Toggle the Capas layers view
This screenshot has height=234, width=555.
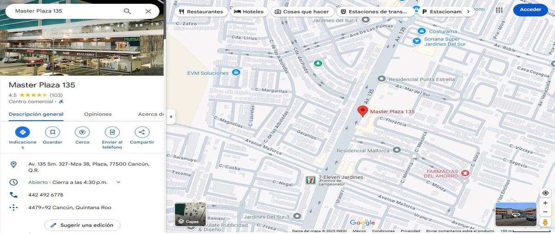click(x=190, y=215)
